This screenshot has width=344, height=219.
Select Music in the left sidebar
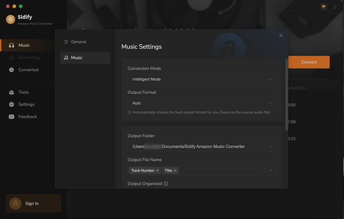(x=28, y=45)
